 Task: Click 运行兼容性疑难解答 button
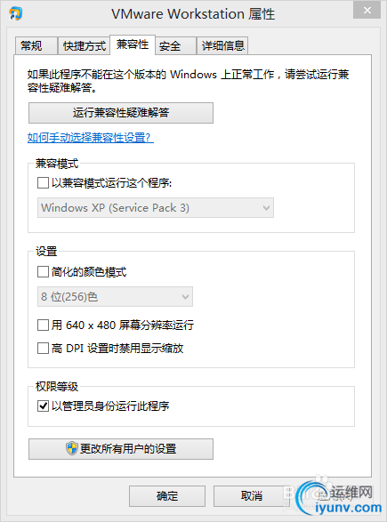(x=121, y=113)
